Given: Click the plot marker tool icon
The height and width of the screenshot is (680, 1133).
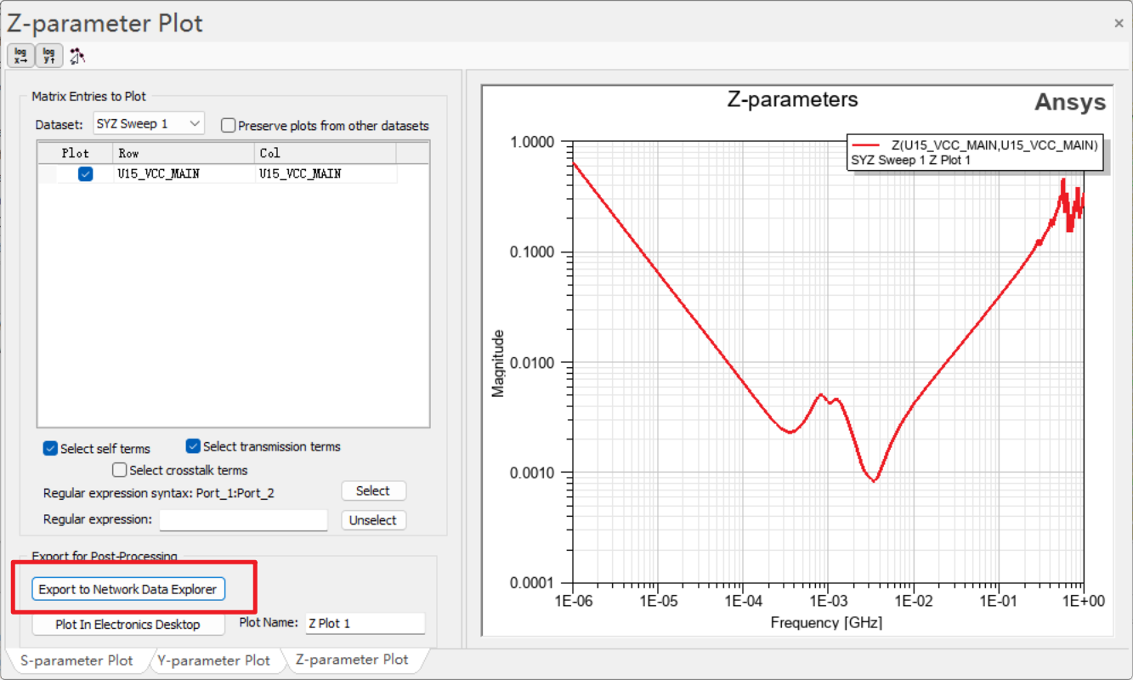Looking at the screenshot, I should click(77, 56).
